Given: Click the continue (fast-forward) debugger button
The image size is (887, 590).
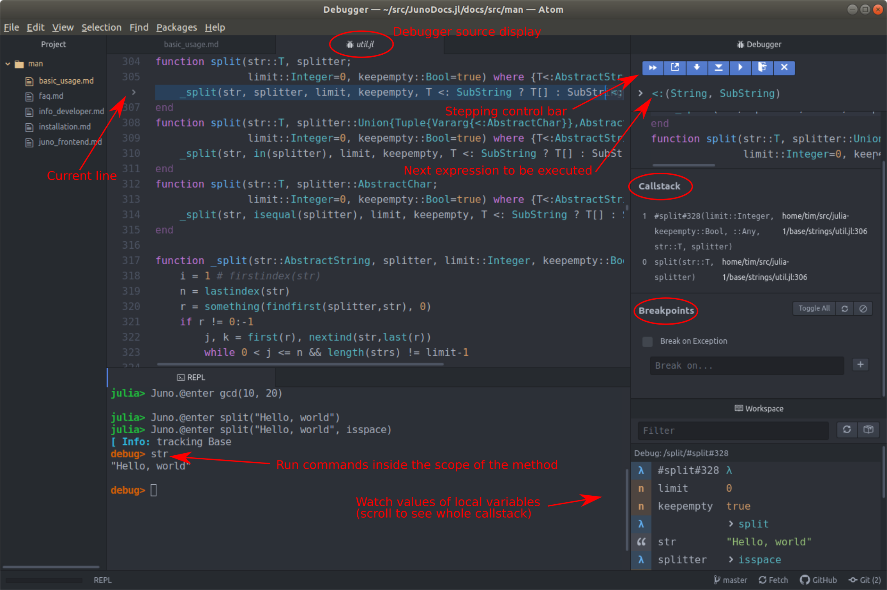Looking at the screenshot, I should [x=653, y=68].
